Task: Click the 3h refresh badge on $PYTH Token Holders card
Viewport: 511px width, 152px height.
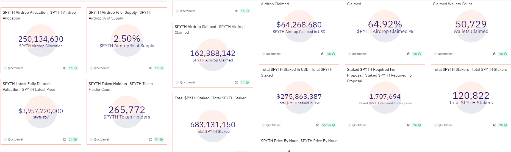Action: pos(159,139)
